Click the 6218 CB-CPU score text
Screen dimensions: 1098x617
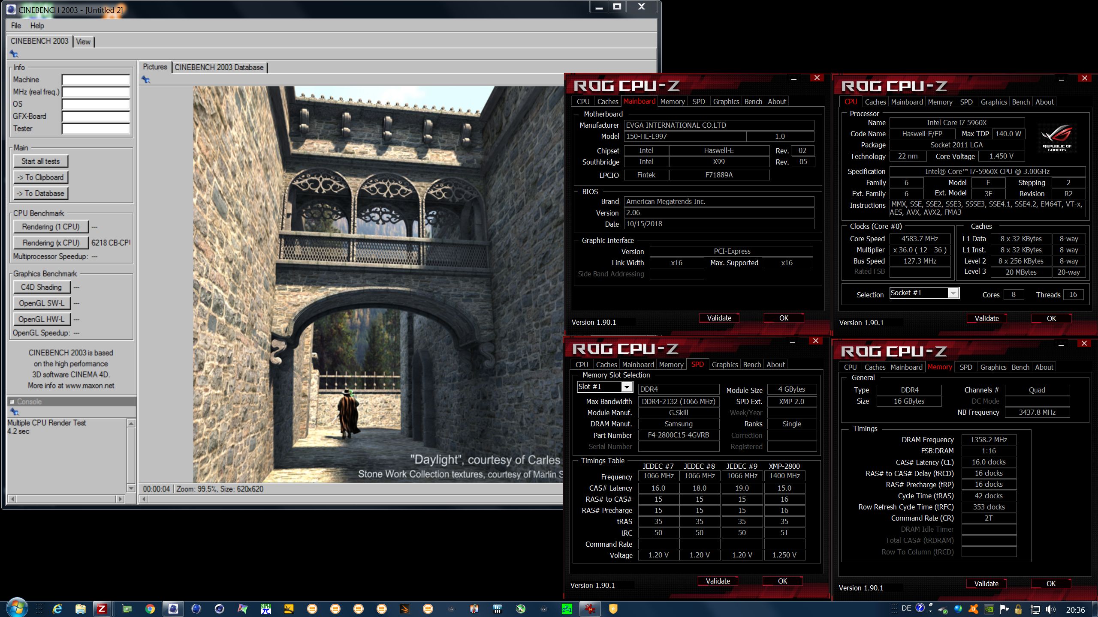coord(111,243)
